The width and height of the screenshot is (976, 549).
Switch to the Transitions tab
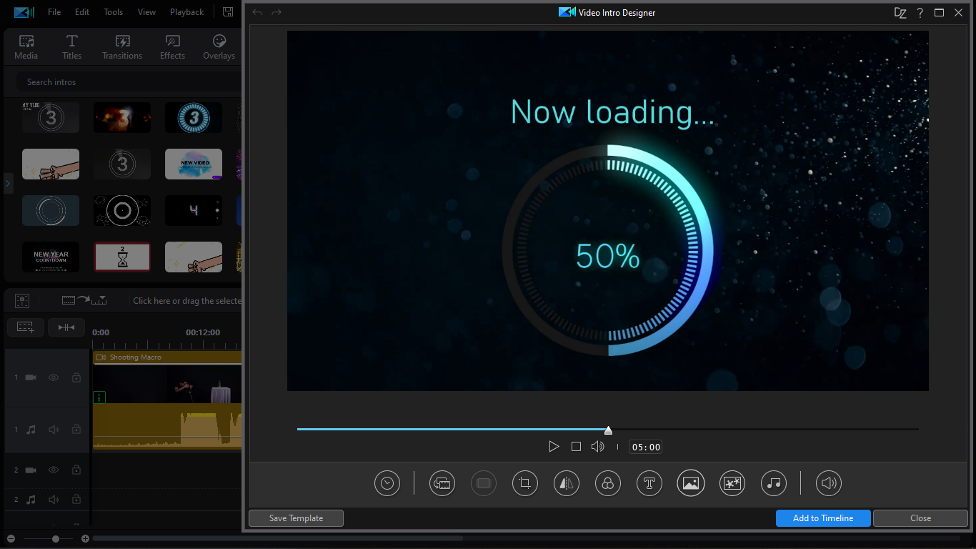click(x=122, y=47)
